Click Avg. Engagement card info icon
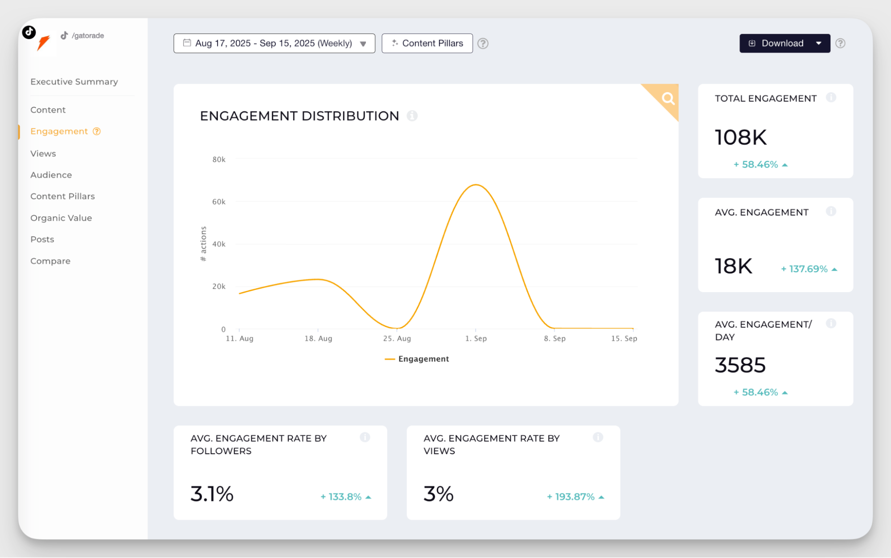Screen dimensions: 891x558 pyautogui.click(x=830, y=212)
